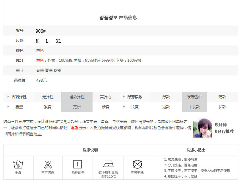Click the 货号 field label

click(x=20, y=31)
